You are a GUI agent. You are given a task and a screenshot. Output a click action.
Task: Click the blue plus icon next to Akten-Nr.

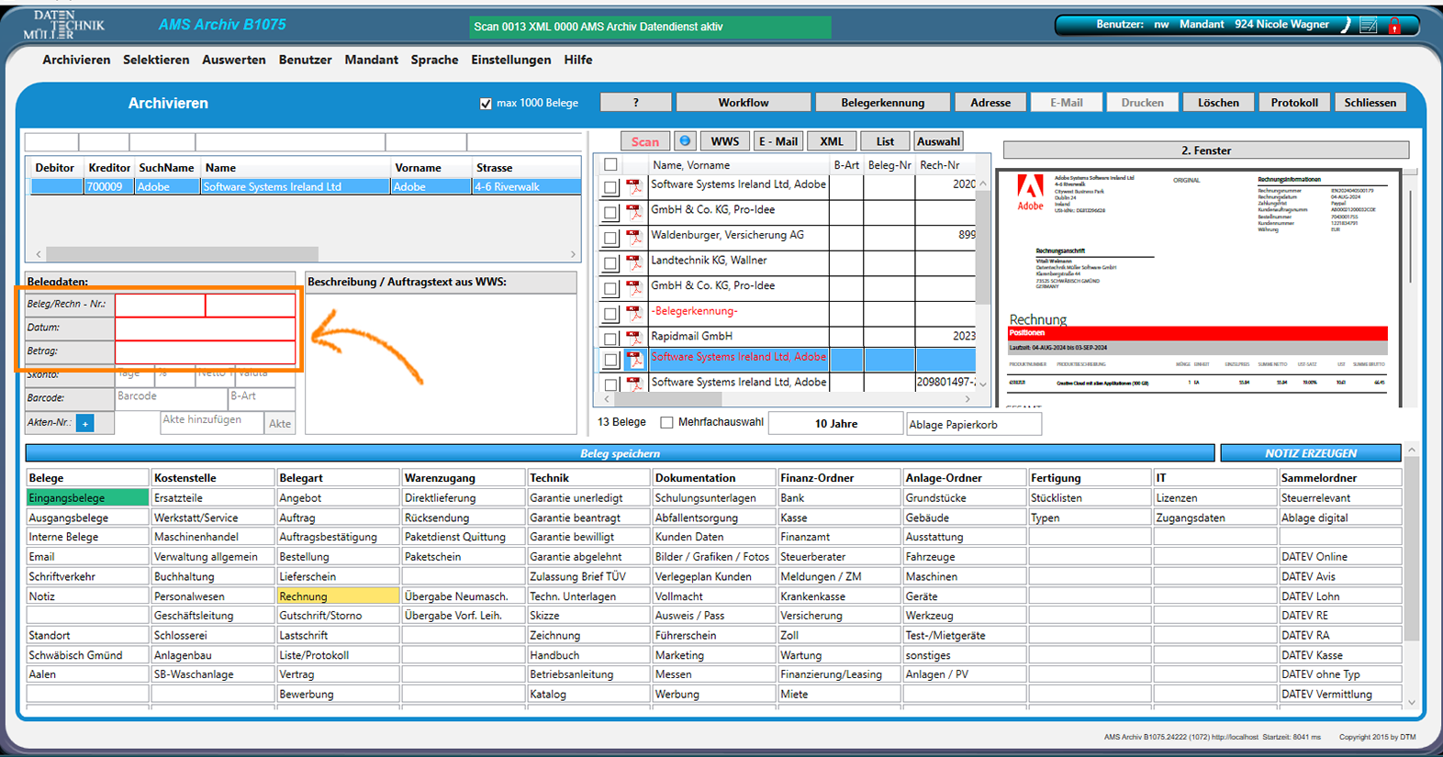tap(85, 424)
